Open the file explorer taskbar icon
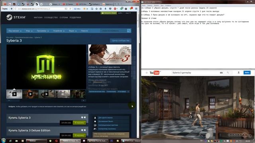 (17, 141)
